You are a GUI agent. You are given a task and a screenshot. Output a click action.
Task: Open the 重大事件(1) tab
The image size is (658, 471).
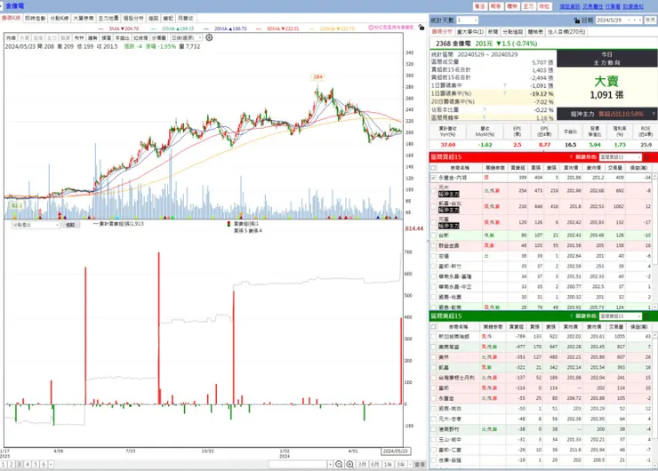click(470, 31)
